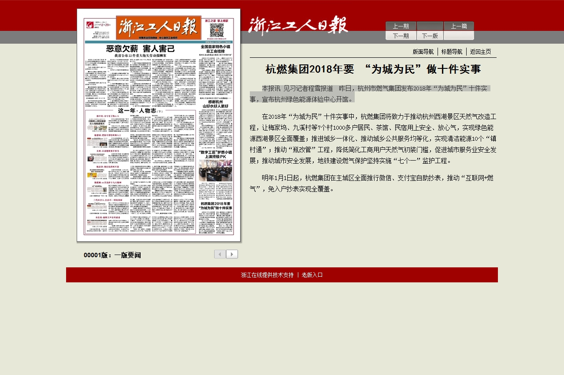Open the 上一期 previous issue button
Image resolution: width=564 pixels, height=375 pixels.
coord(401,26)
